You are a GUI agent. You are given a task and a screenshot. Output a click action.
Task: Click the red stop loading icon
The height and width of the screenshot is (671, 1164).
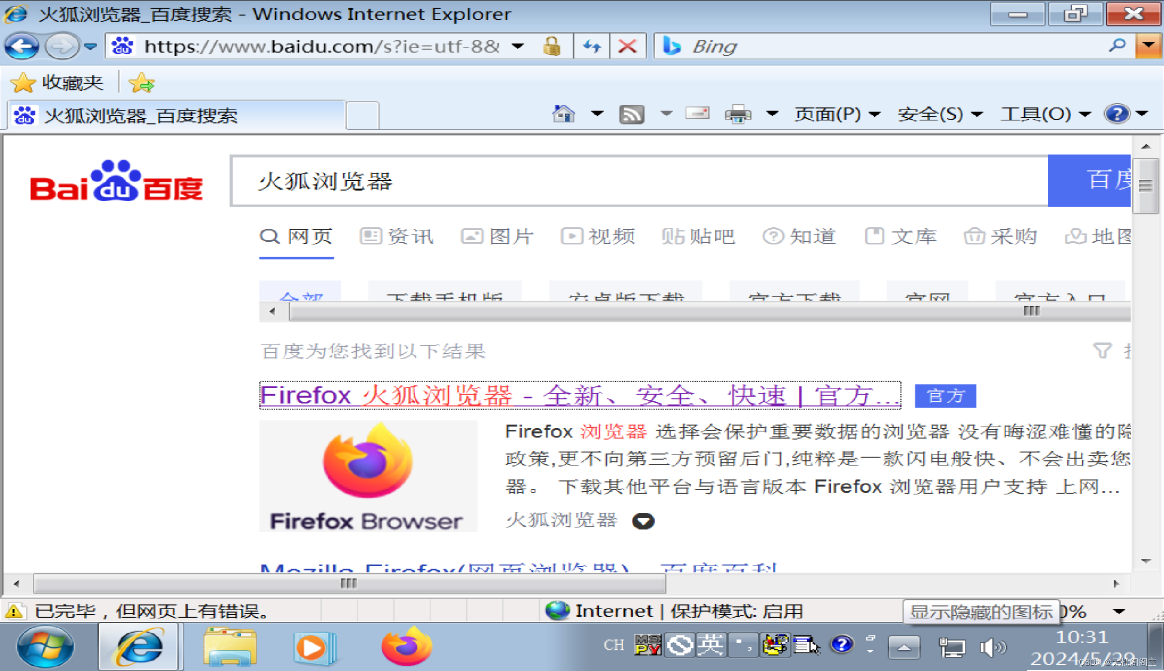pyautogui.click(x=627, y=46)
